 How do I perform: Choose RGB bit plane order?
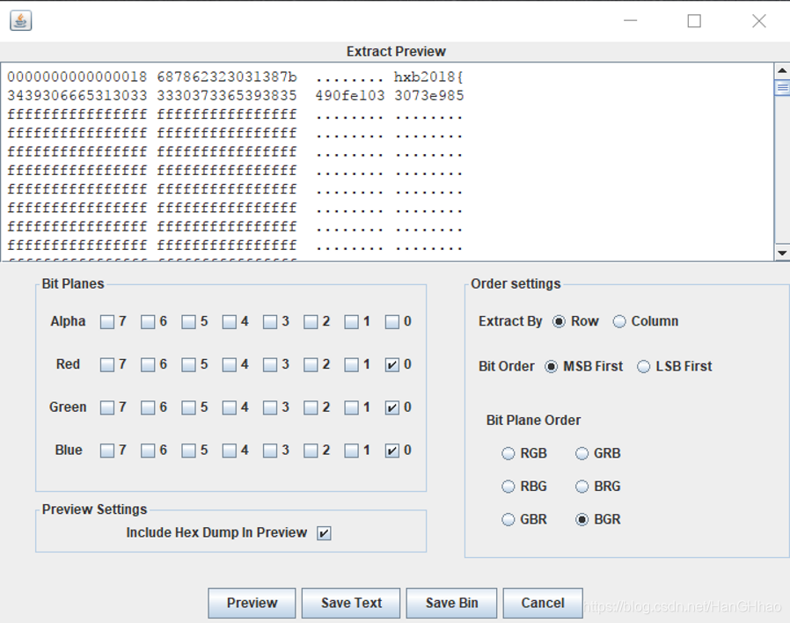click(x=508, y=454)
